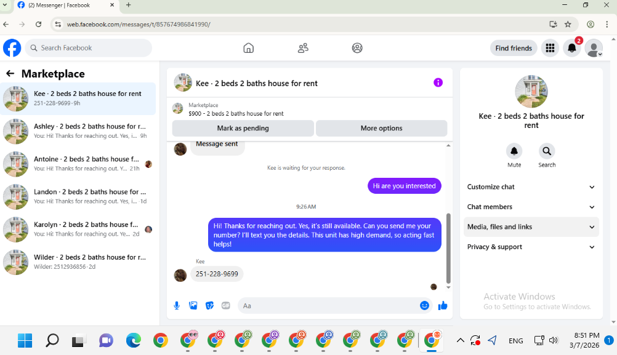Reload the page in browser
617x355 pixels.
point(38,25)
